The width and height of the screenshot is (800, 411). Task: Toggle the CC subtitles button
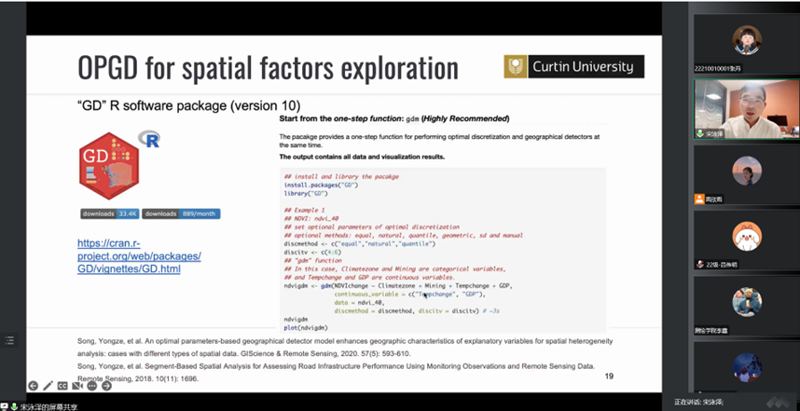tap(62, 385)
